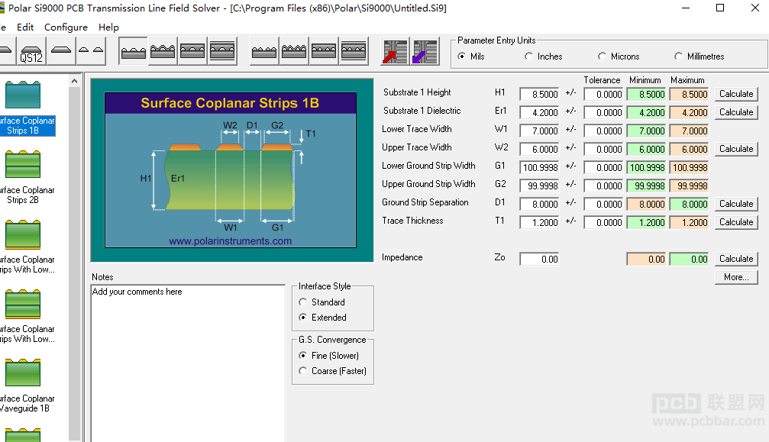Select the three-bump embedded coplanar toolbar icon

click(192, 51)
